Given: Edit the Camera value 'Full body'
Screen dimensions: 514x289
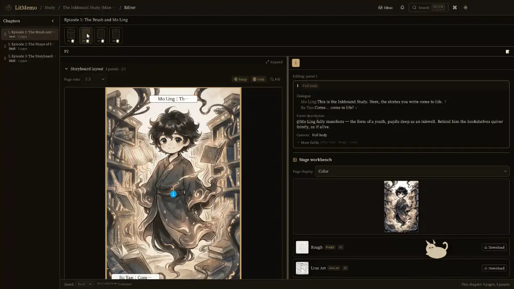Looking at the screenshot, I should (320, 135).
